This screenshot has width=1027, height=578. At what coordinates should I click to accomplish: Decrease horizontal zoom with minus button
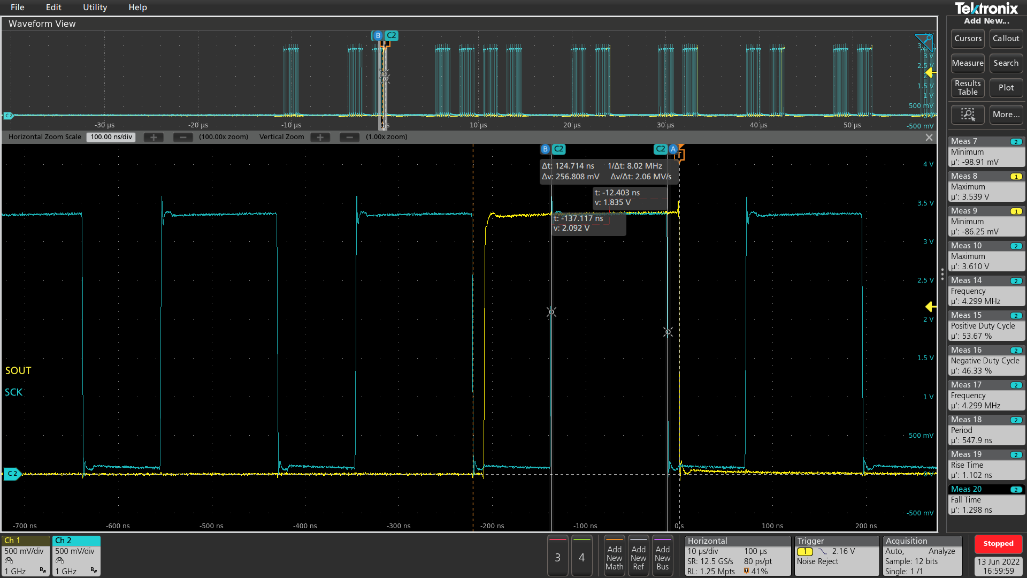tap(182, 137)
